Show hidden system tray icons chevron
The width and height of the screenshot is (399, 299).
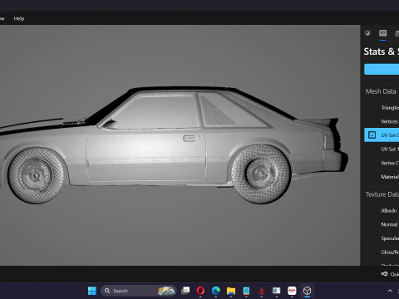[390, 291]
